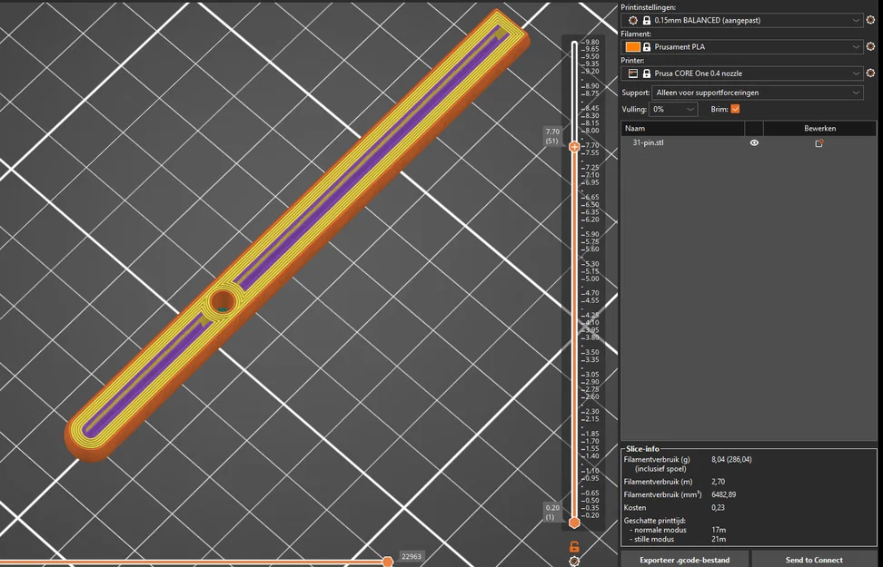The image size is (883, 567).
Task: Open the Vulling 0% infill dropdown
Action: 673,109
